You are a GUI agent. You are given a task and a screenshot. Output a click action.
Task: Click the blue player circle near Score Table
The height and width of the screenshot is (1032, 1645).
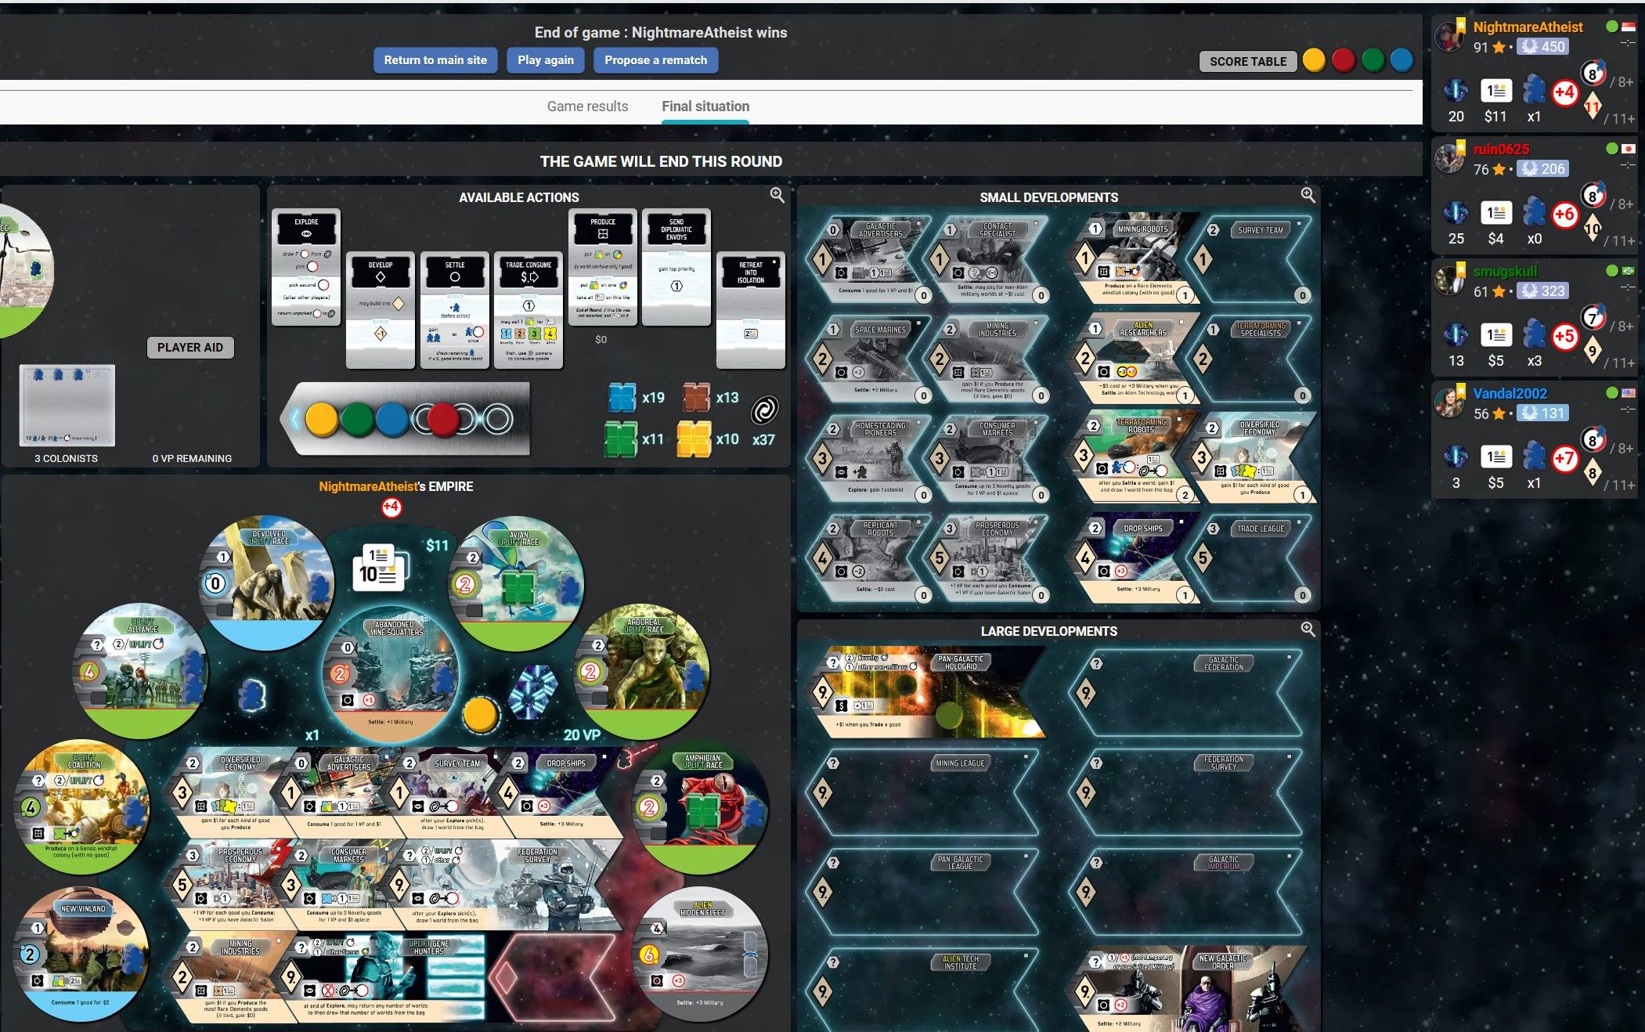(x=1401, y=60)
